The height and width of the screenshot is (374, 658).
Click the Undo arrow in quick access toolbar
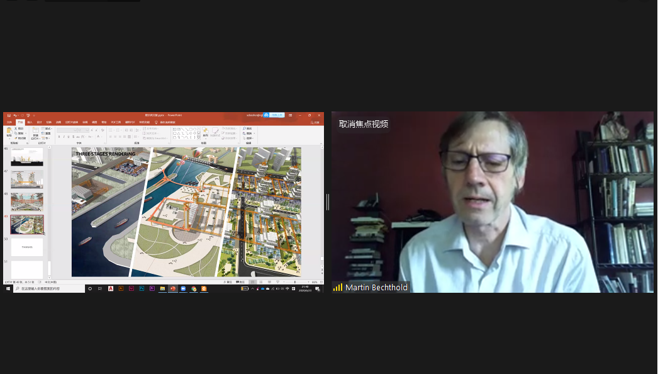pyautogui.click(x=13, y=115)
